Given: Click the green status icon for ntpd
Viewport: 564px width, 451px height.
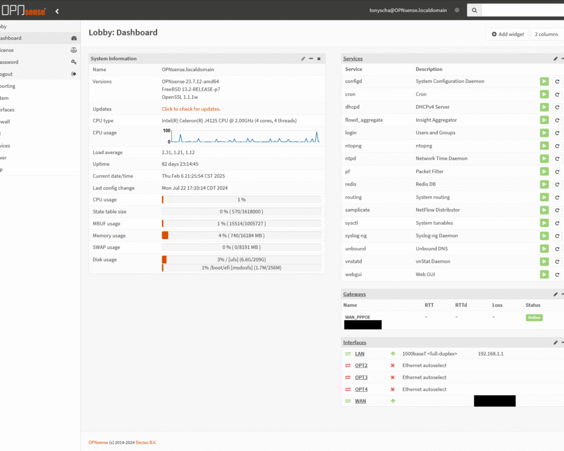Looking at the screenshot, I should click(x=544, y=158).
